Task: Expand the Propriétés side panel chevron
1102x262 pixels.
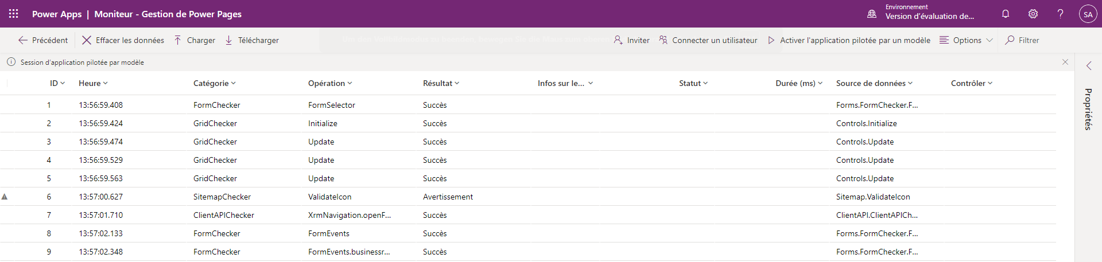Action: coord(1089,66)
